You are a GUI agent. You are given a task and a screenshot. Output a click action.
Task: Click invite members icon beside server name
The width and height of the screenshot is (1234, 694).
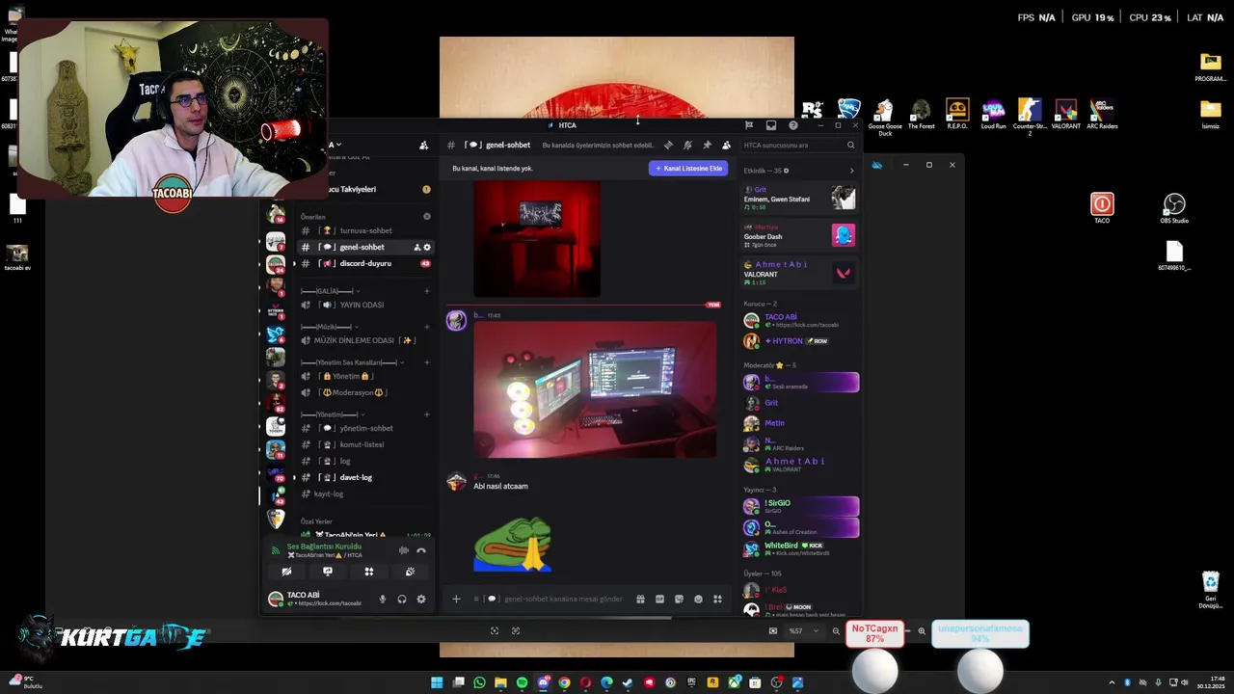click(423, 145)
